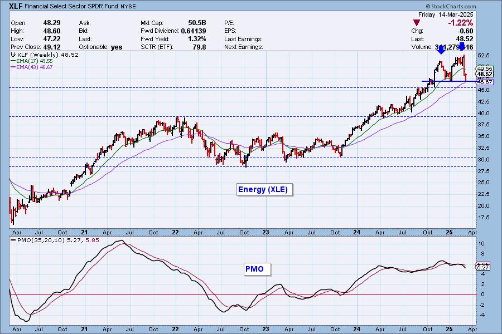Click the Prev Close value 49.12
The width and height of the screenshot is (502, 334).
[52, 47]
